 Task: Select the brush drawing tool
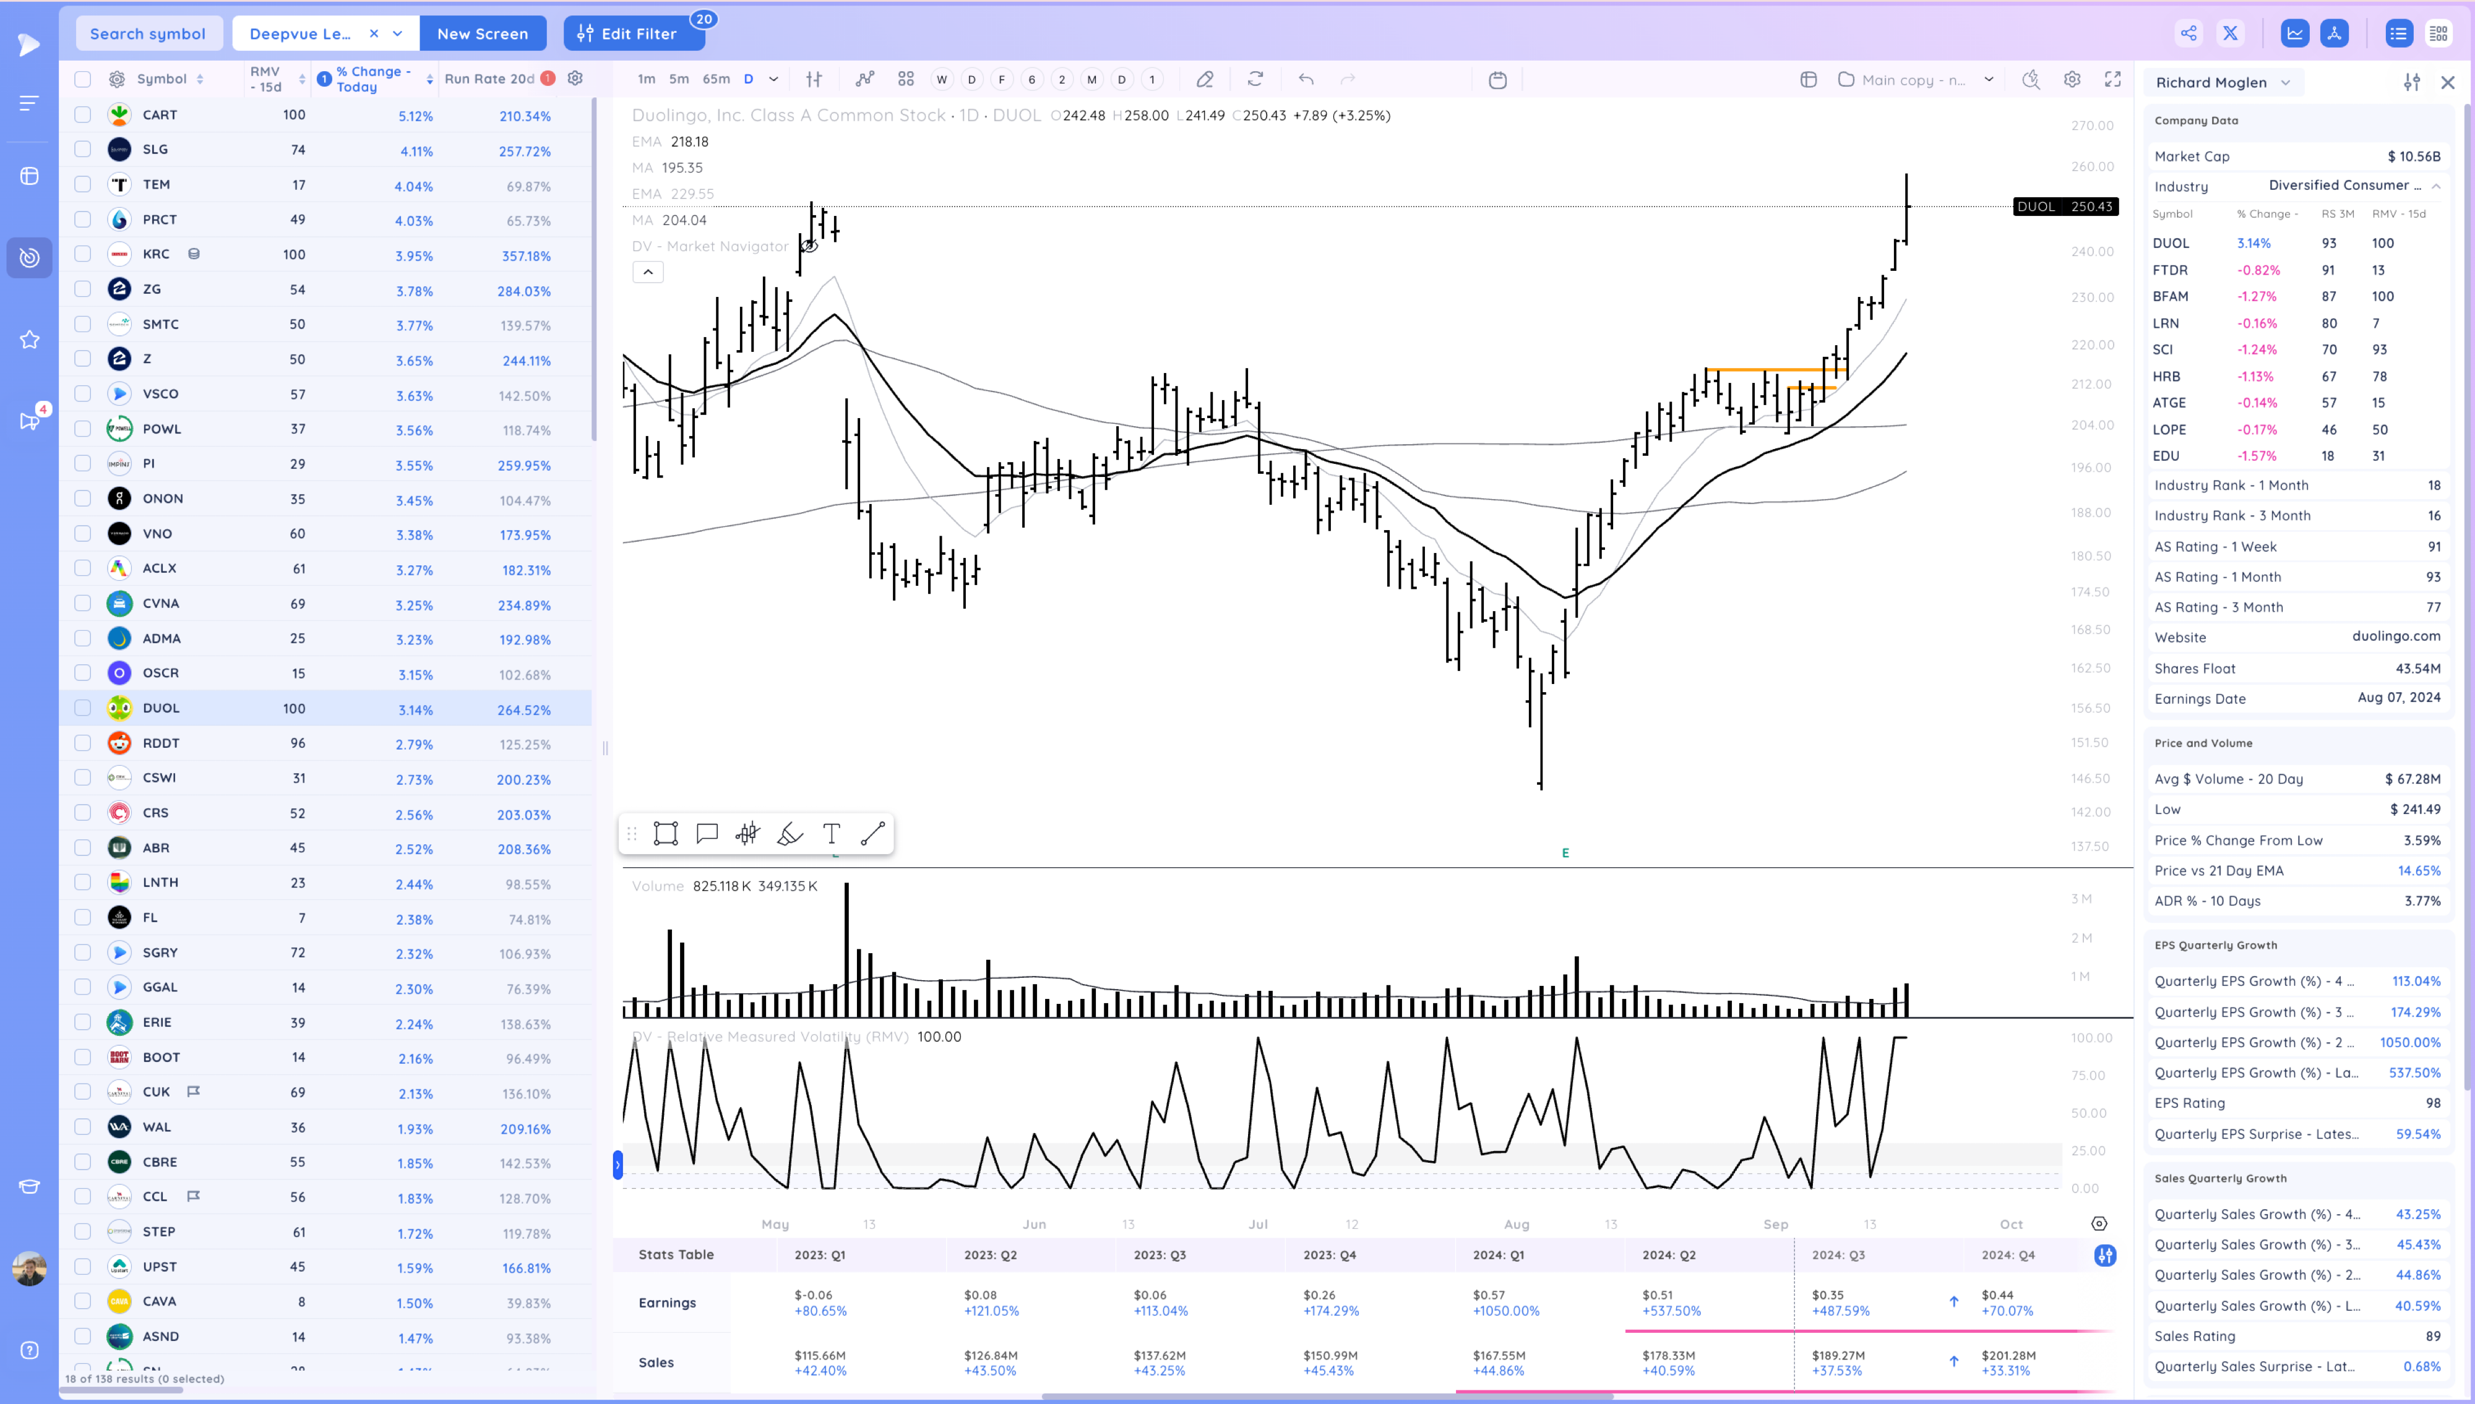point(790,833)
